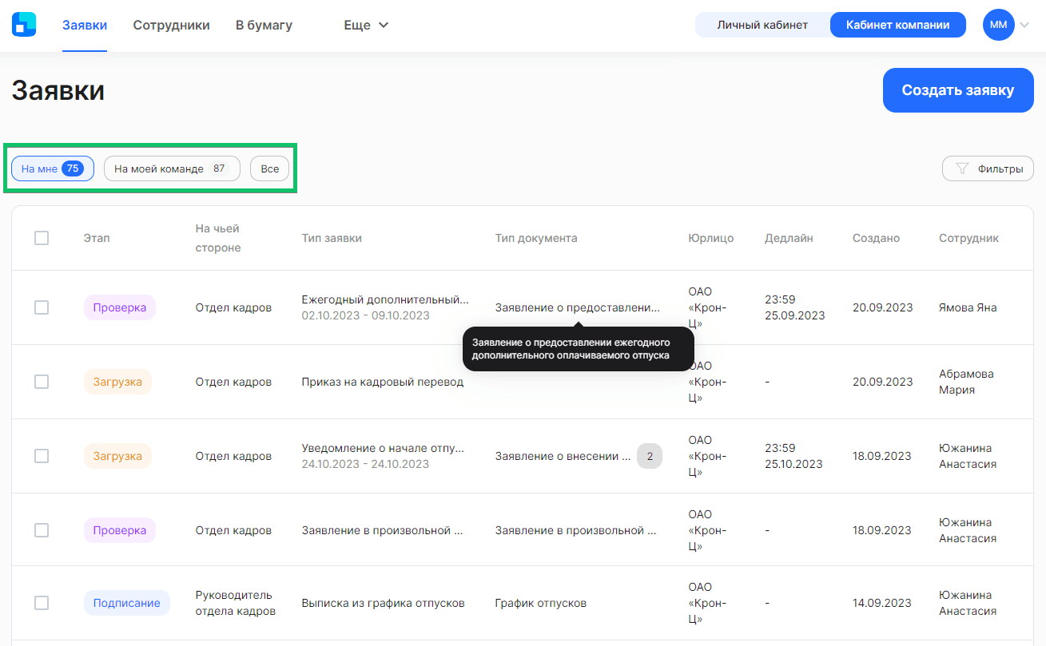Click the Этап column header
This screenshot has width=1046, height=646.
97,238
